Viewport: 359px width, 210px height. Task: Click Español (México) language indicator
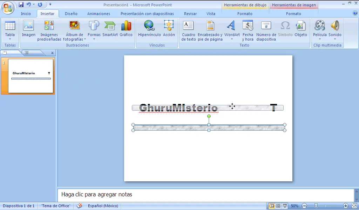click(x=103, y=206)
